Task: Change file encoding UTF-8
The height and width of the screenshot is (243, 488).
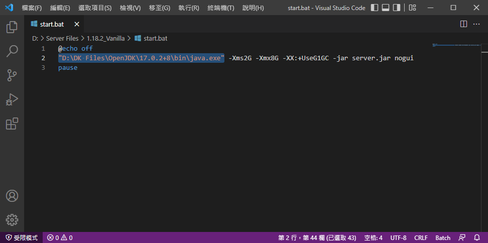Action: 398,238
